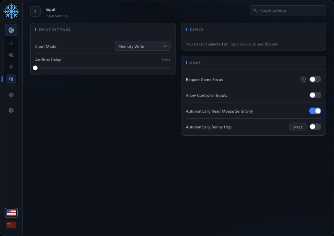The height and width of the screenshot is (236, 334).
Task: Open Require Game Focus gear options
Action: [303, 79]
